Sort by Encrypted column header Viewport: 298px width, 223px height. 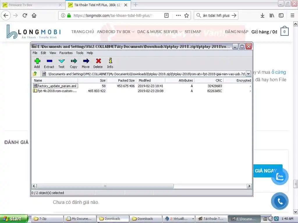(x=237, y=80)
